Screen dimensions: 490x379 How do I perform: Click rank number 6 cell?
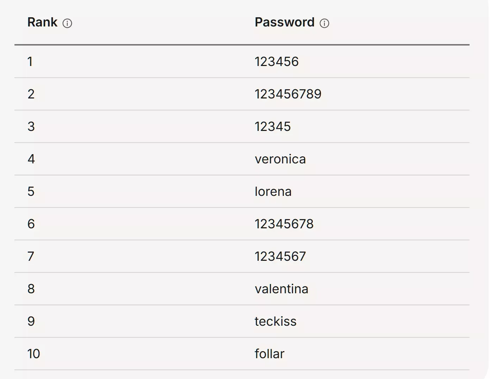31,224
